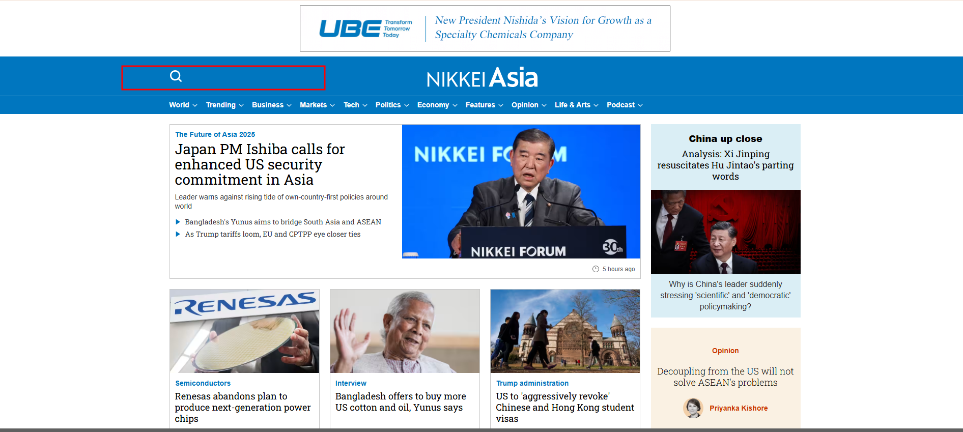Click the clock icon beside 5 hours ago
963x432 pixels.
596,269
